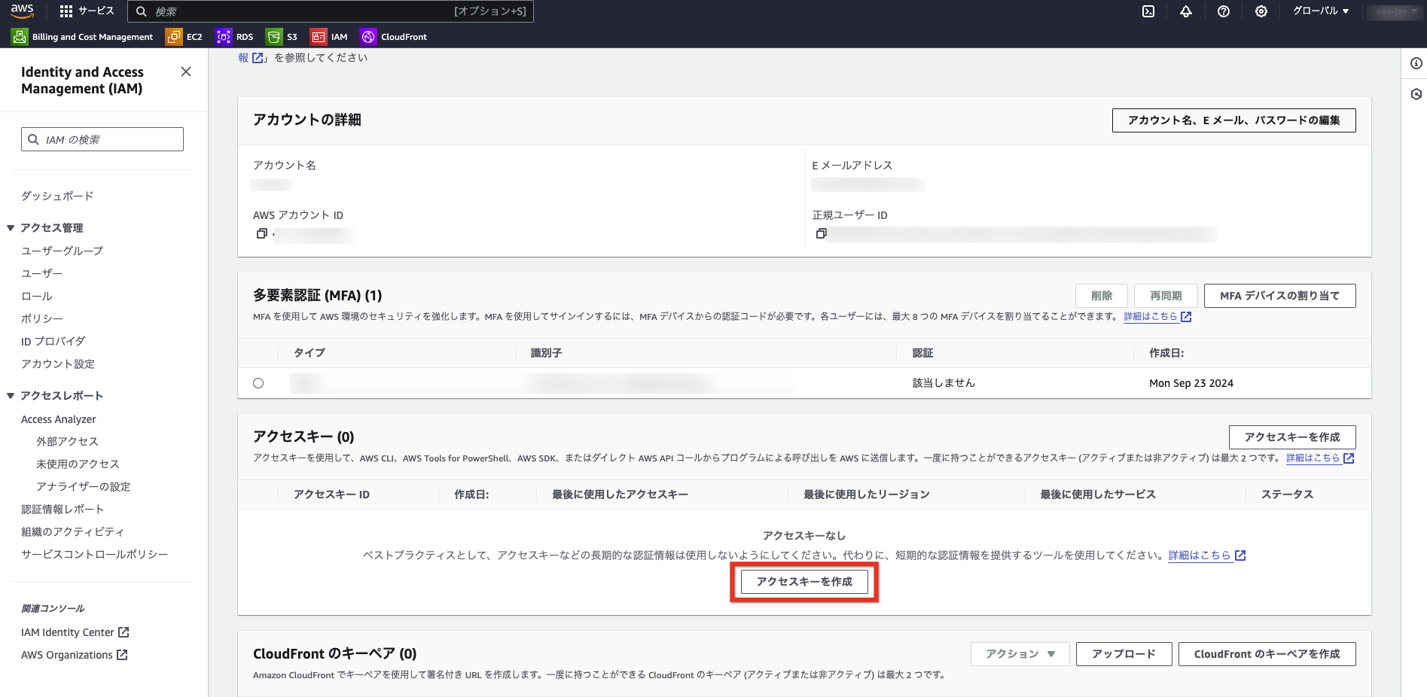Open 外部アクセス in sidebar

click(67, 441)
